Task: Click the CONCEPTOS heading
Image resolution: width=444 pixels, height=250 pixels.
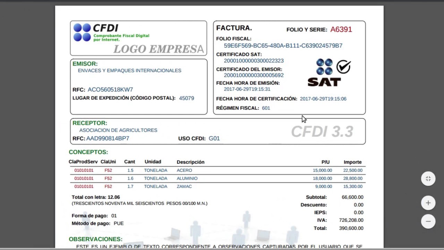Action: point(88,152)
